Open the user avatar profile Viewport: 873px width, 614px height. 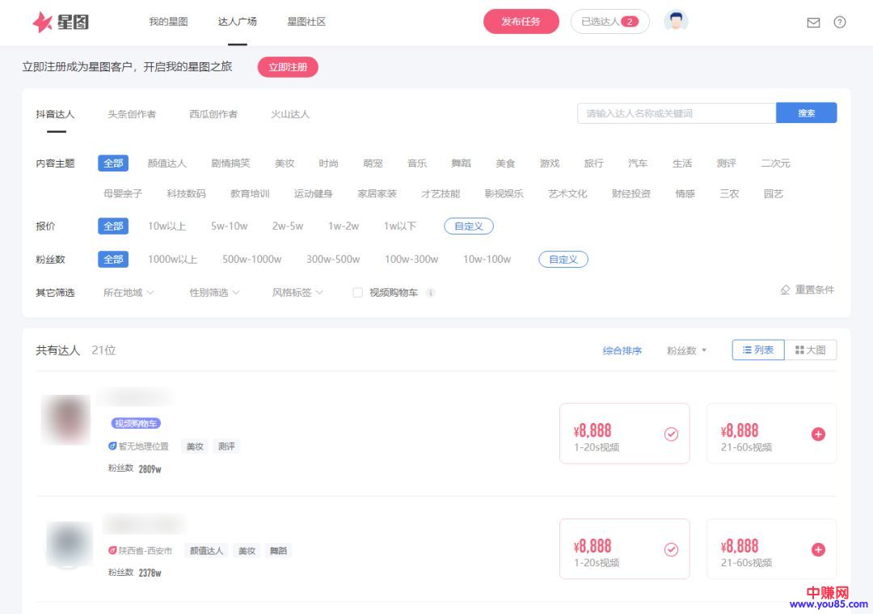click(676, 22)
